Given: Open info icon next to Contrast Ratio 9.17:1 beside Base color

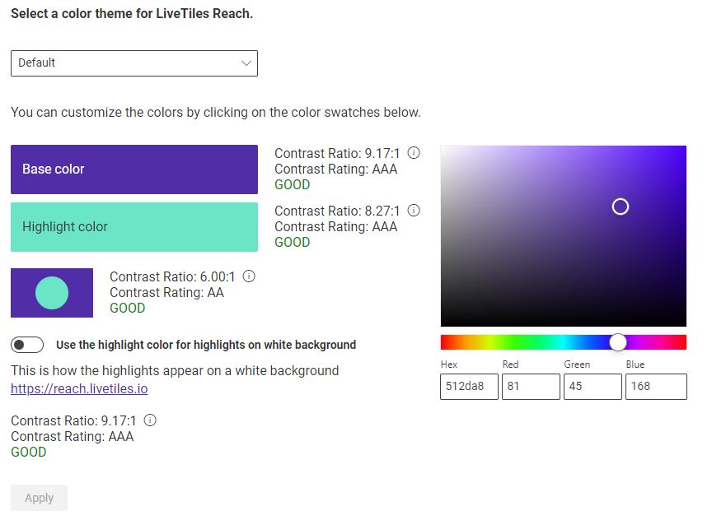Looking at the screenshot, I should 414,153.
